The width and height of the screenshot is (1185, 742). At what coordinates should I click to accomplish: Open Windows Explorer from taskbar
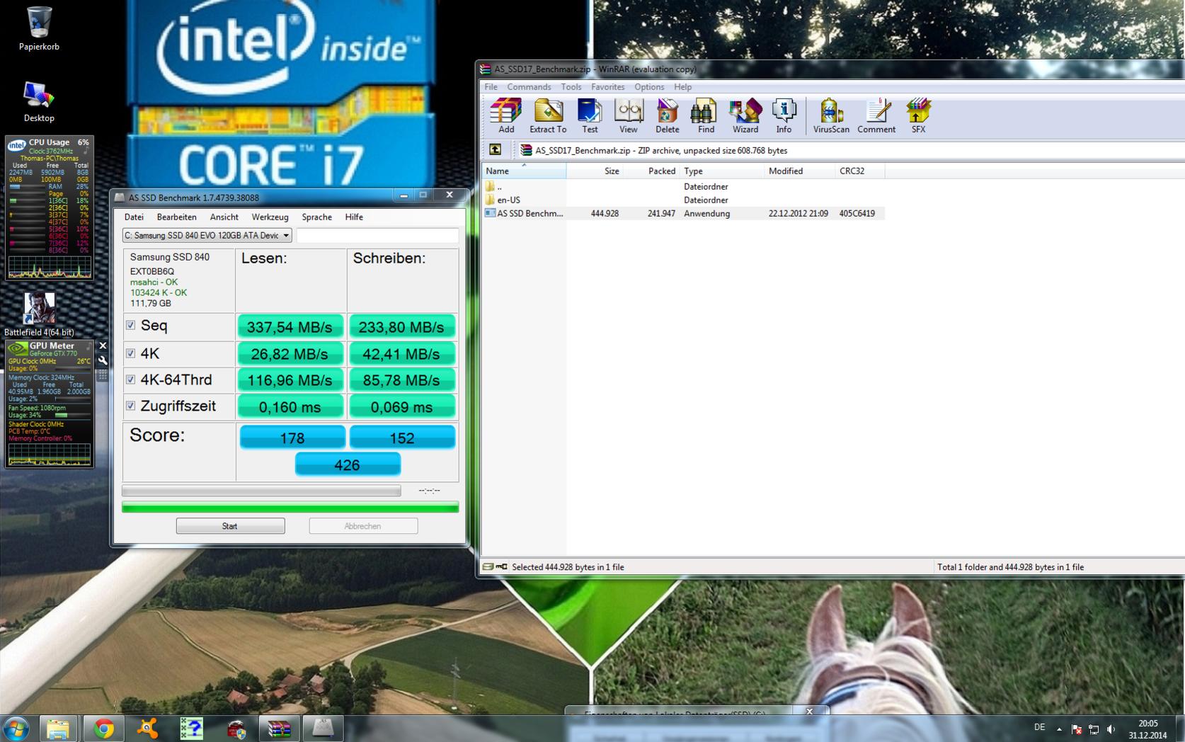point(58,728)
